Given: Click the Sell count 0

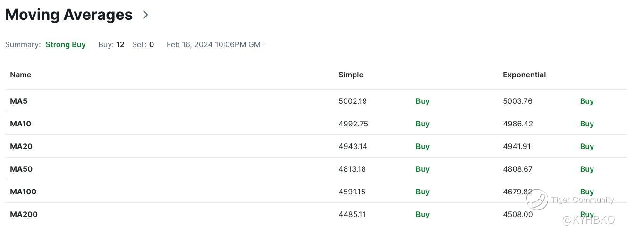Looking at the screenshot, I should tap(152, 45).
